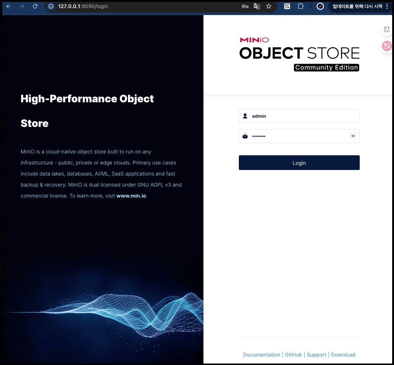Reload the page with refresh icon
Image resolution: width=394 pixels, height=365 pixels.
pyautogui.click(x=35, y=6)
